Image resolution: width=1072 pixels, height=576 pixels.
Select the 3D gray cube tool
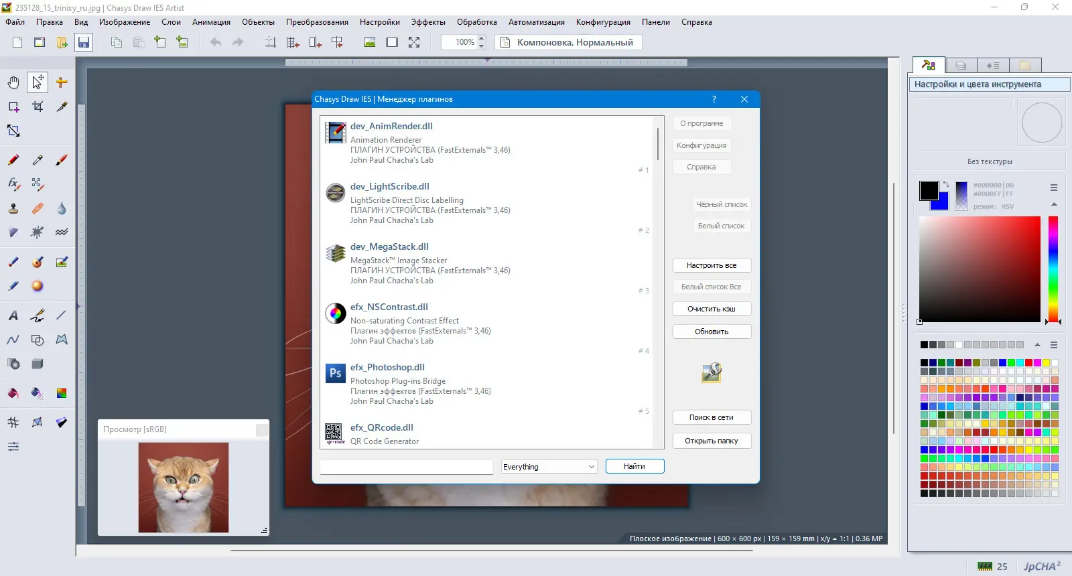coord(38,364)
